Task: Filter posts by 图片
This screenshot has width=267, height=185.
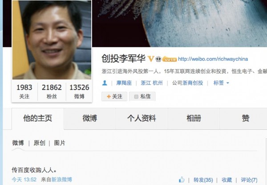Action: [x=60, y=143]
